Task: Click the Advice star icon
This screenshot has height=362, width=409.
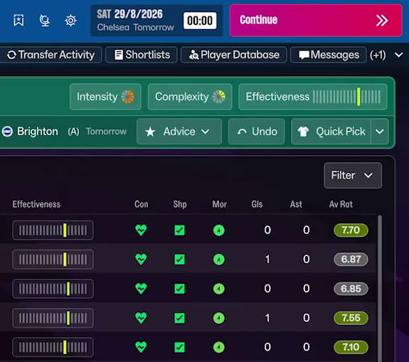Action: [x=150, y=132]
